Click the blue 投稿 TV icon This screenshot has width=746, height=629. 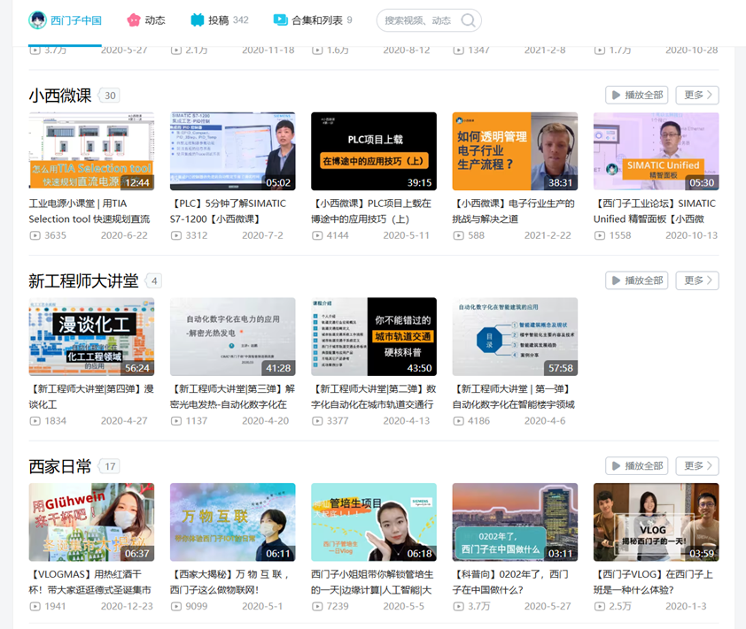pyautogui.click(x=197, y=20)
